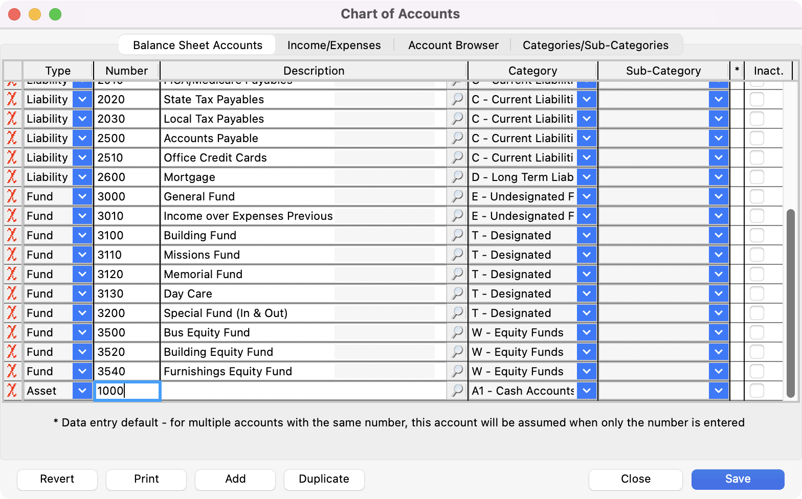Click the vertical scrollbar thumb
Viewport: 802px width, 499px height.
point(790,303)
